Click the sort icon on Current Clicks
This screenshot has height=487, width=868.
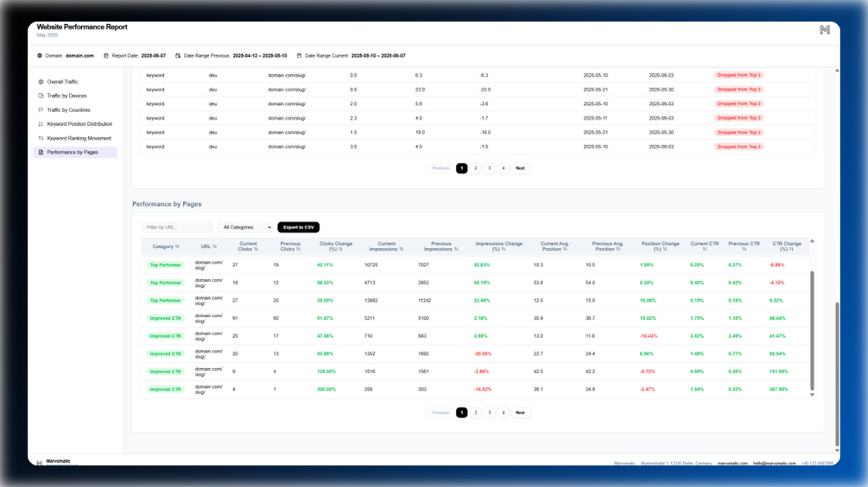pyautogui.click(x=256, y=250)
